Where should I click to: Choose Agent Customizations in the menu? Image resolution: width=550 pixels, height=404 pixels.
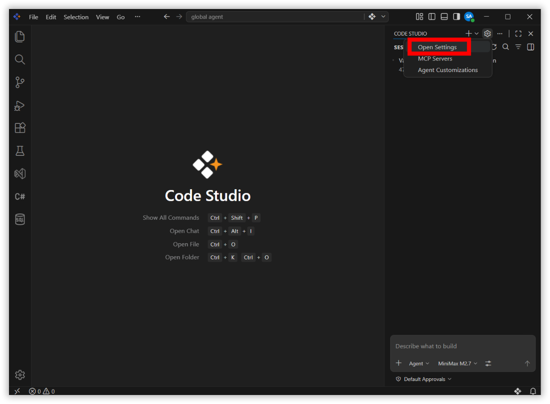click(x=447, y=70)
